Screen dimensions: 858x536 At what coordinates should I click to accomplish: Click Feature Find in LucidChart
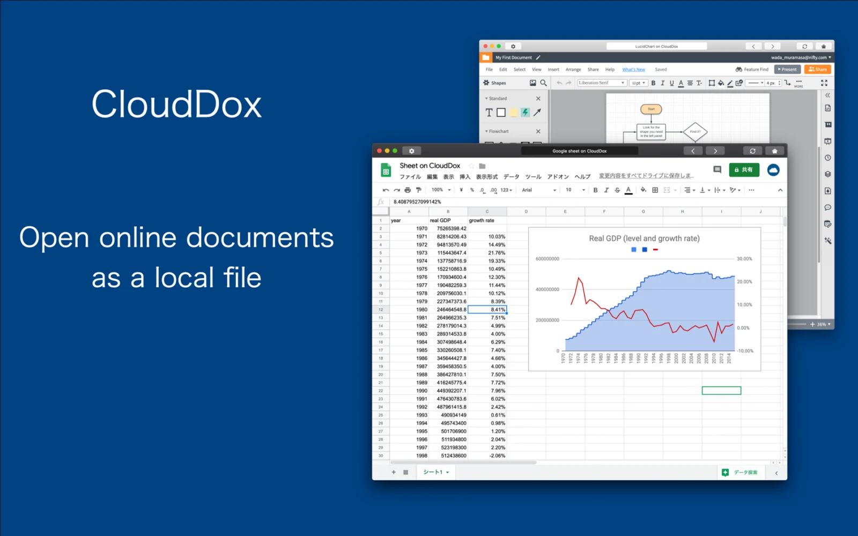click(x=752, y=69)
